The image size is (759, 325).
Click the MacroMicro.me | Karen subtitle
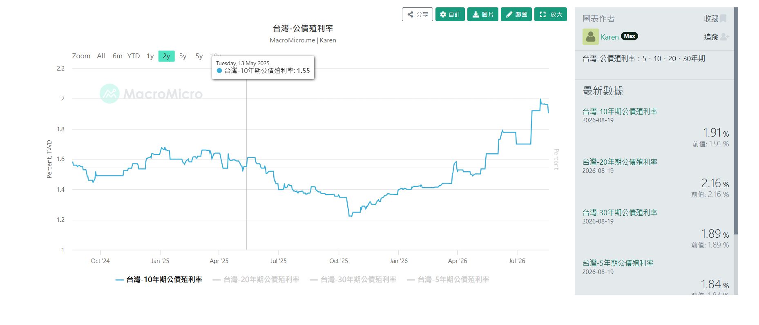[x=303, y=40]
